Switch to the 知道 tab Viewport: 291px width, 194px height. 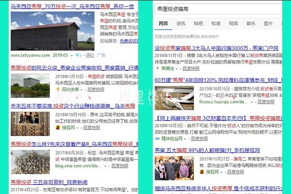click(216, 24)
